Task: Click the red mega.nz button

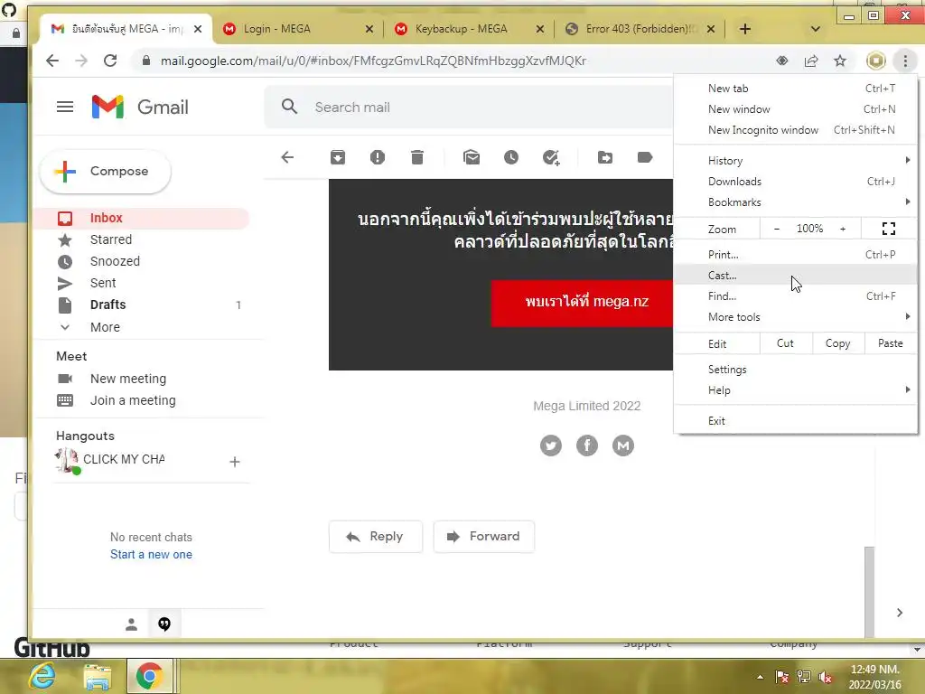Action: 582,303
